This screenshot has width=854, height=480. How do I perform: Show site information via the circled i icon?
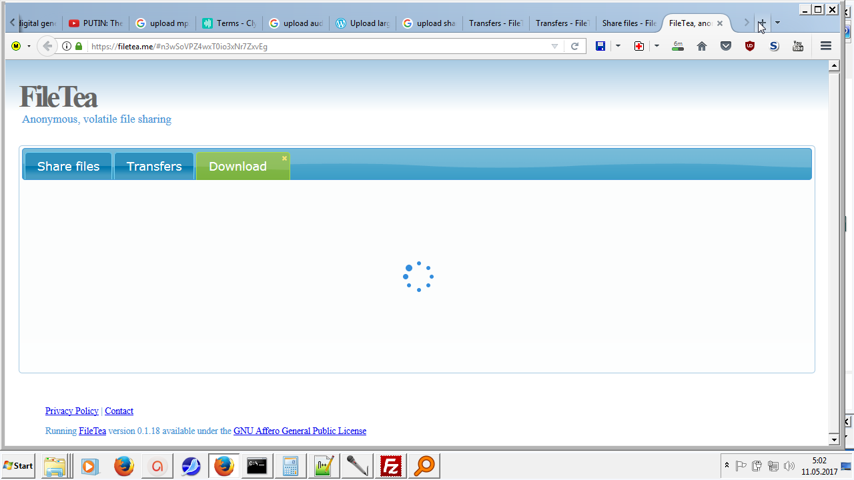click(x=67, y=46)
